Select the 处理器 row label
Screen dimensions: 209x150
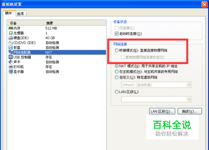[x=18, y=33]
